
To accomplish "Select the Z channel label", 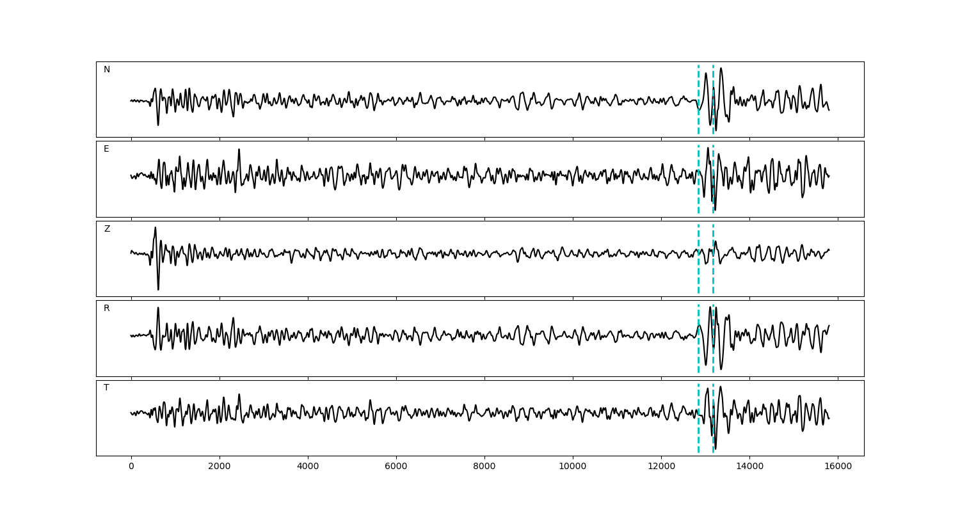I will tap(107, 229).
